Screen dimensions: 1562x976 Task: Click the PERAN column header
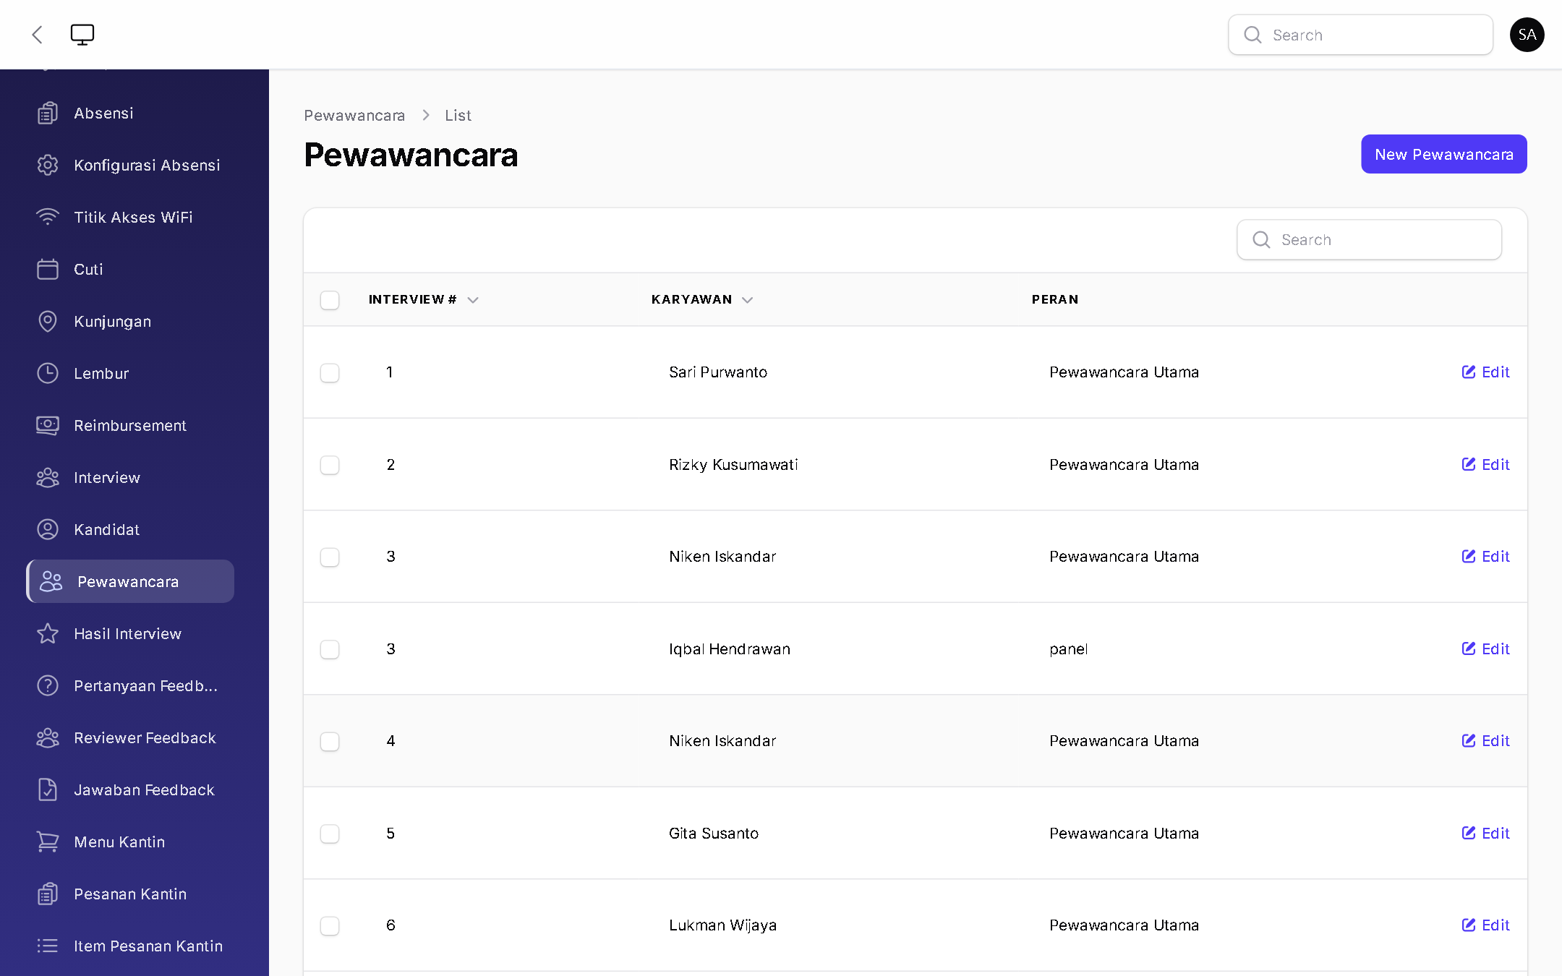[x=1054, y=300]
